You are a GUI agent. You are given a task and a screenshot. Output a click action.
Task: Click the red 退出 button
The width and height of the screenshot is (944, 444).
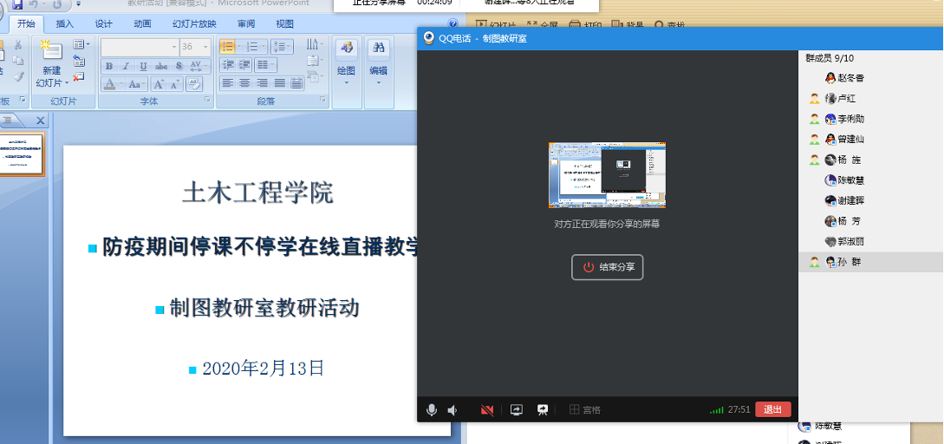tap(772, 409)
